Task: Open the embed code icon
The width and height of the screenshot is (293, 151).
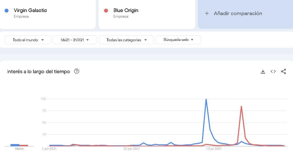Action: [273, 71]
